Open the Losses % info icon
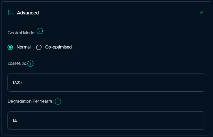Screen dimensions: 213x137 coord(30,63)
